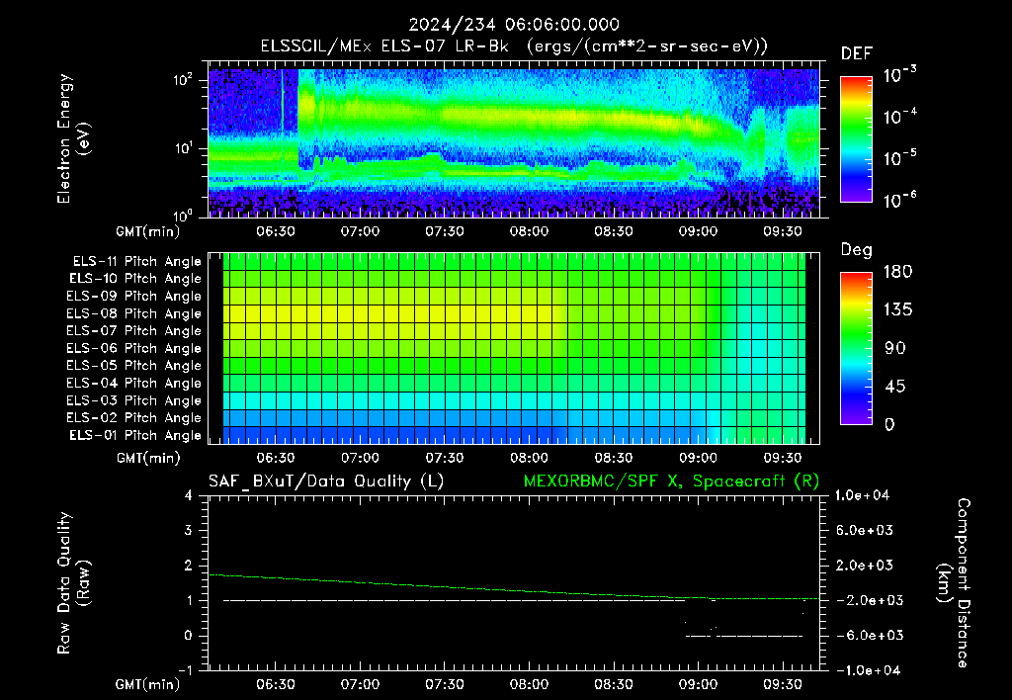Click GMT(min) label under data quality plot

coord(148,684)
